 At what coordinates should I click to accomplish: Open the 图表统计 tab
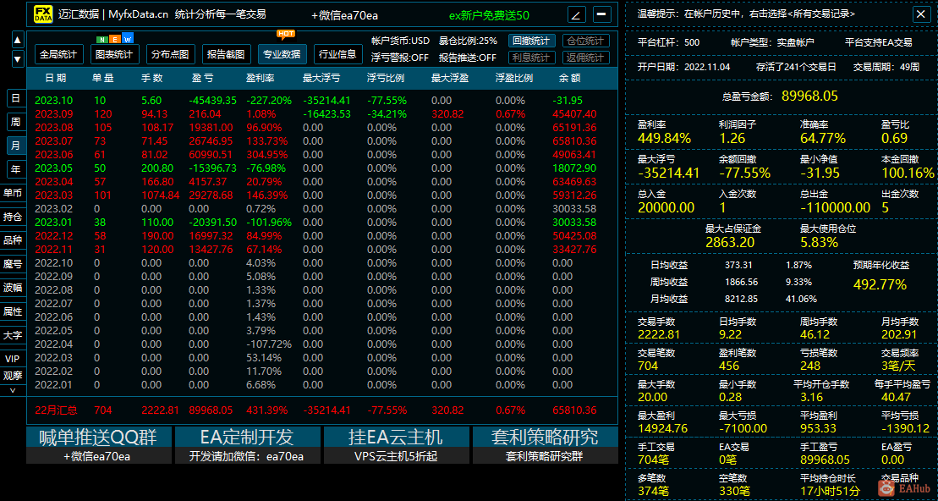(116, 54)
